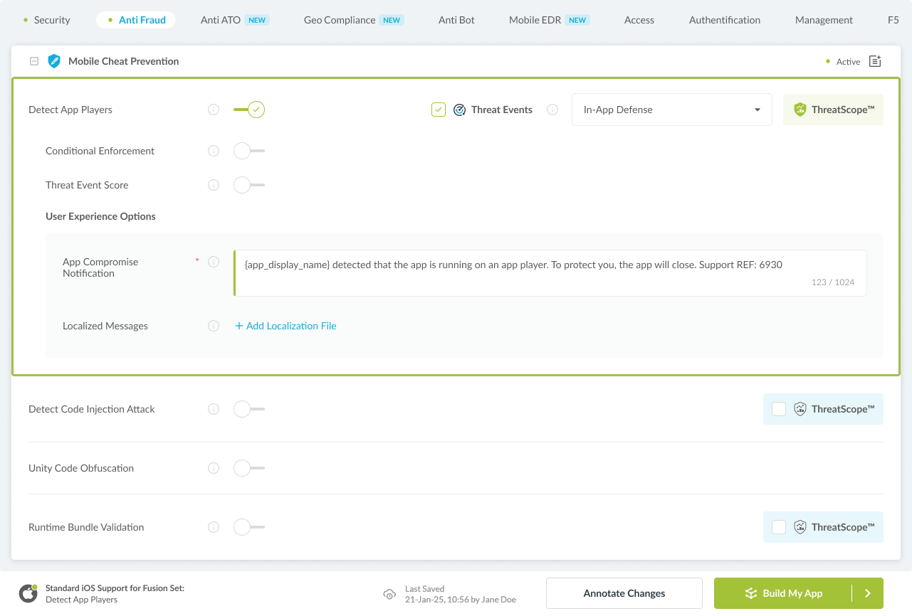Image resolution: width=912 pixels, height=616 pixels.
Task: Disable the Detect App Players toggle
Action: coord(249,110)
